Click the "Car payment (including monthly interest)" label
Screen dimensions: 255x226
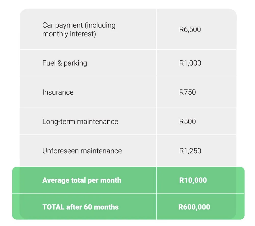coord(79,30)
